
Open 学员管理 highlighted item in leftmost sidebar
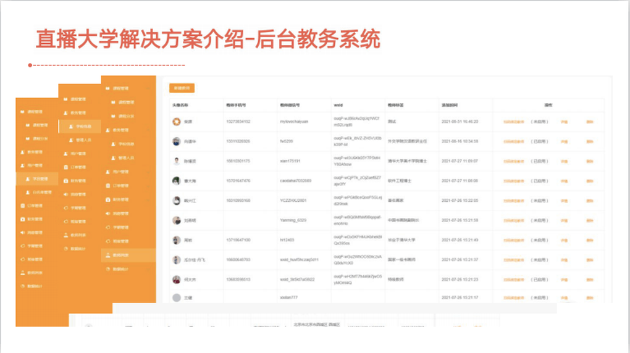39,179
